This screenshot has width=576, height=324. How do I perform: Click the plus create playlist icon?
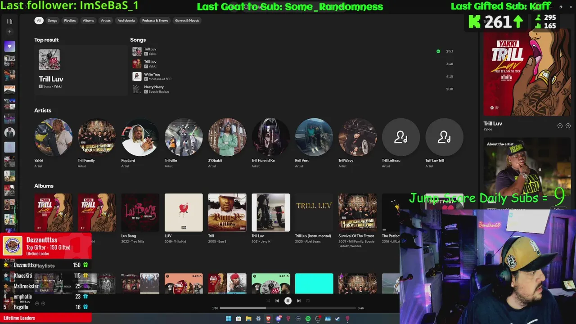click(9, 32)
